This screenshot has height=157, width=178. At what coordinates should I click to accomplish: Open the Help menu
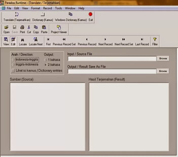[x=81, y=8]
